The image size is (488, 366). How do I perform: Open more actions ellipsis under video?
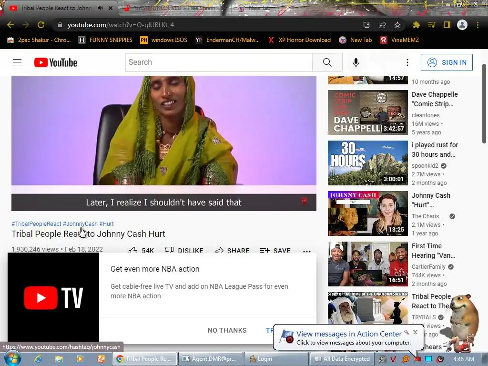[307, 251]
